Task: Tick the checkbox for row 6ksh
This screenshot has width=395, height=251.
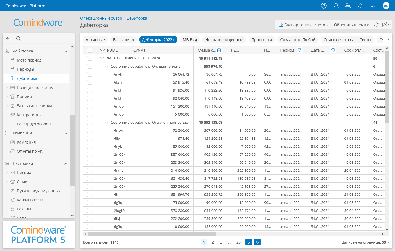Action: 90,82
